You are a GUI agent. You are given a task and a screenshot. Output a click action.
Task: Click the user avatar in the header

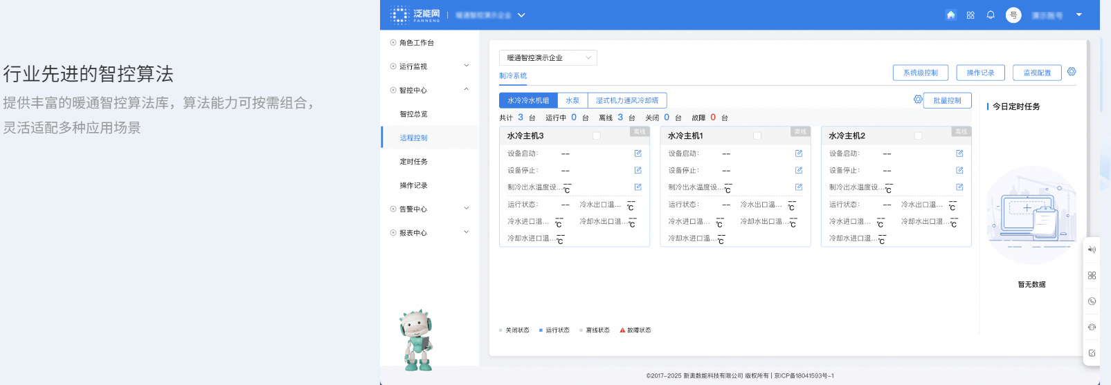coord(1013,15)
